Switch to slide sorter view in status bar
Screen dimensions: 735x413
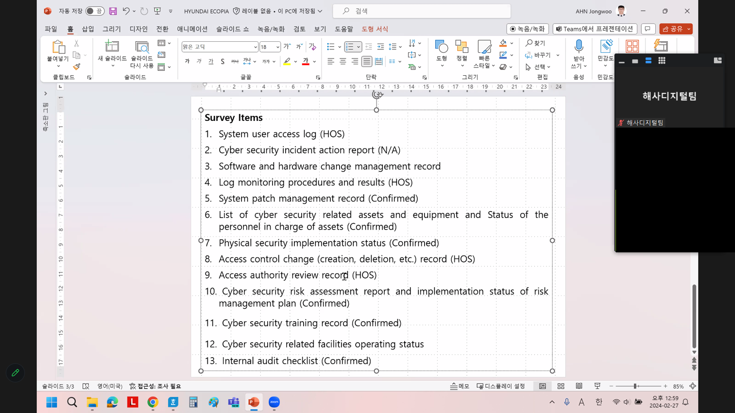pos(561,386)
